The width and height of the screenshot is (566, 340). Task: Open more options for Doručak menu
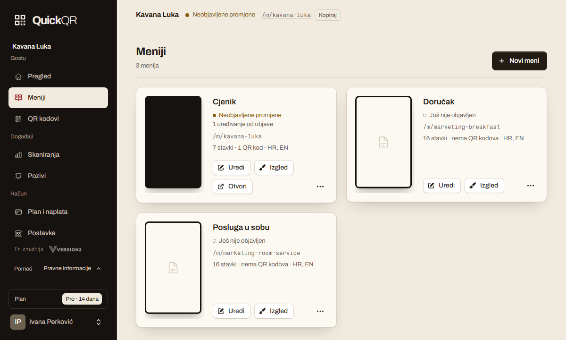531,186
